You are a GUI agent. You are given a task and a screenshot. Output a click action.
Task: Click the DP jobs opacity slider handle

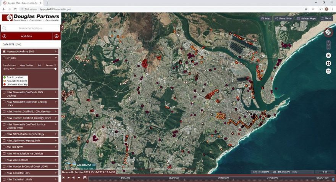55,69
